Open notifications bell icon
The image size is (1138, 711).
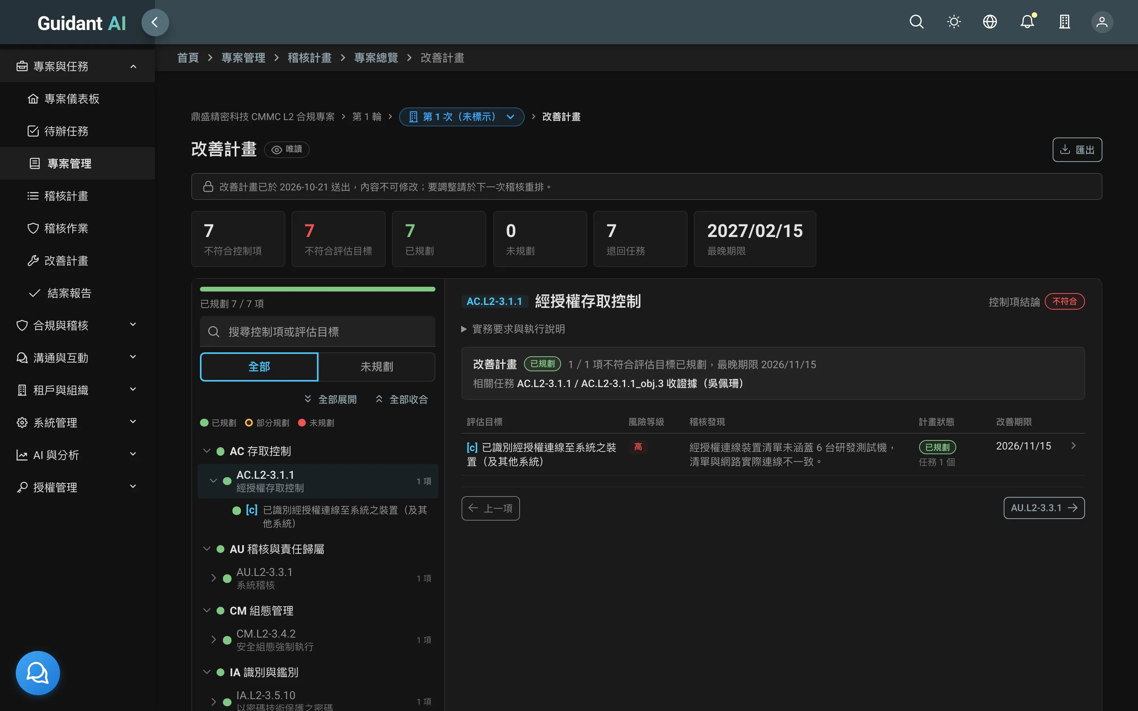[1027, 22]
